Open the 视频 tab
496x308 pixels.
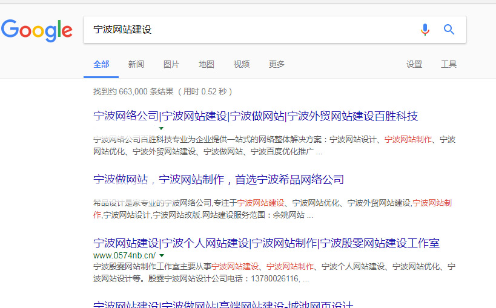[242, 64]
